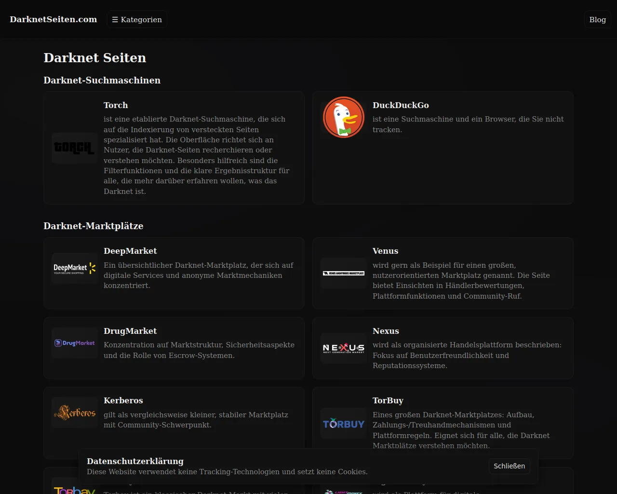Click the Kerberos description text
This screenshot has height=494, width=617.
[x=196, y=420]
